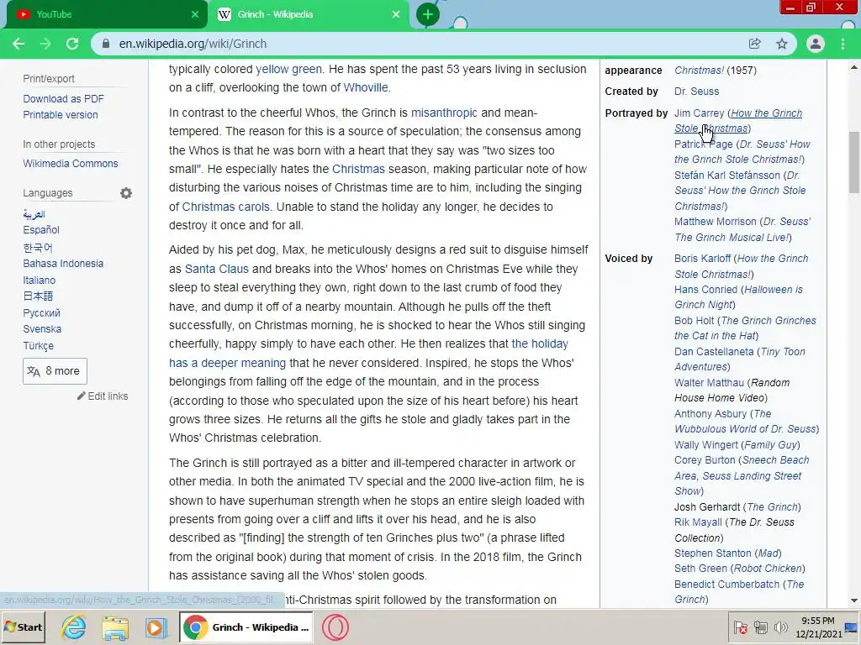The image size is (861, 645).
Task: Click Edit links in the sidebar
Action: (103, 396)
